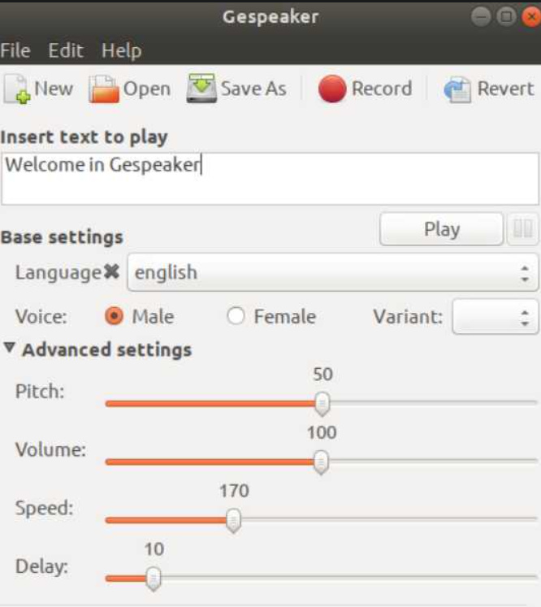Click the Pitch slider handle

tap(322, 404)
